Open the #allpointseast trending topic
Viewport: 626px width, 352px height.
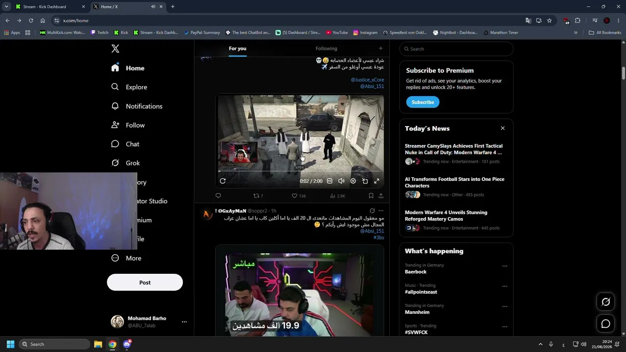(x=421, y=292)
